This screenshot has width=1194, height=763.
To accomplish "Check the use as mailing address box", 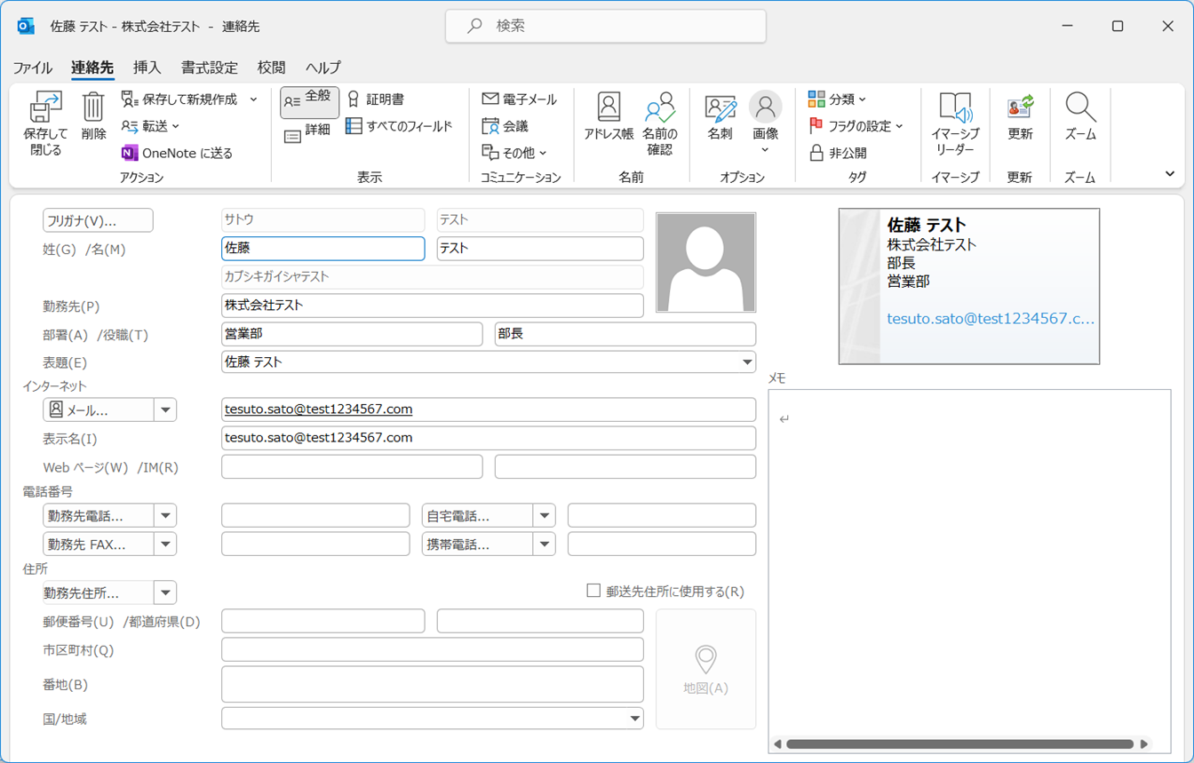I will click(x=593, y=591).
